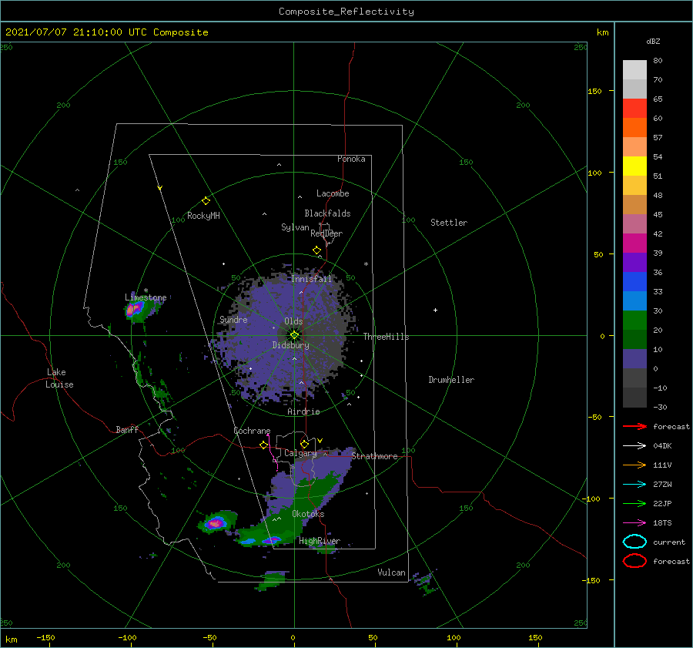This screenshot has width=693, height=648.
Task: Click the Lake Louise label
Action: pyautogui.click(x=59, y=378)
